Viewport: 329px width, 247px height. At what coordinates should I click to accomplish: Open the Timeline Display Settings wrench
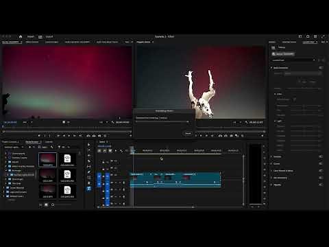[x=121, y=151]
